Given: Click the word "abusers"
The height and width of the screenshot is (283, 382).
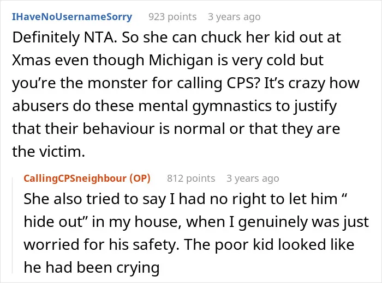Looking at the screenshot, I should coord(40,106).
